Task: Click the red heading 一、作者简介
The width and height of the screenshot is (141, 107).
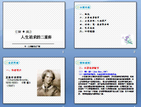Action: tap(14, 70)
